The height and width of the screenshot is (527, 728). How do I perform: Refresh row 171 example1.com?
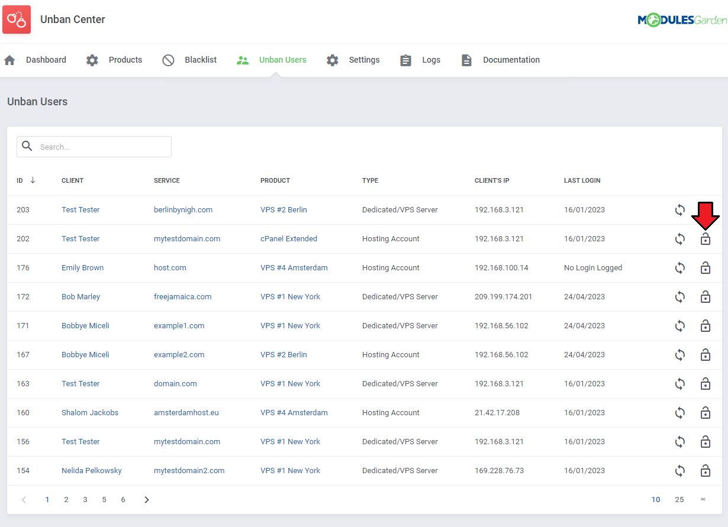(x=680, y=326)
